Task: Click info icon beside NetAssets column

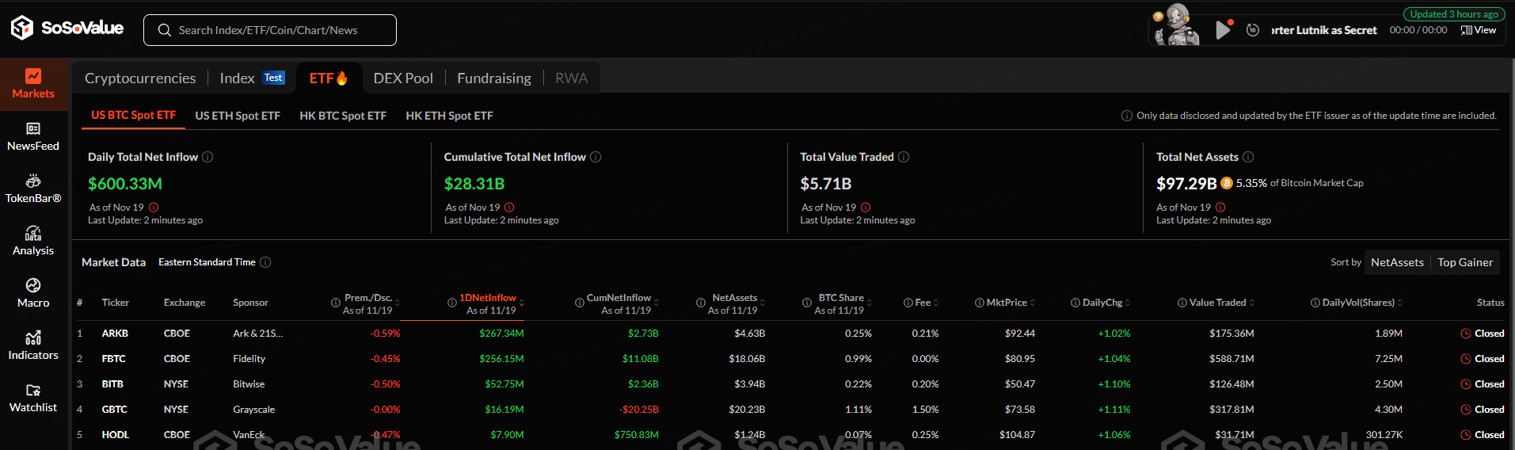Action: [x=701, y=303]
